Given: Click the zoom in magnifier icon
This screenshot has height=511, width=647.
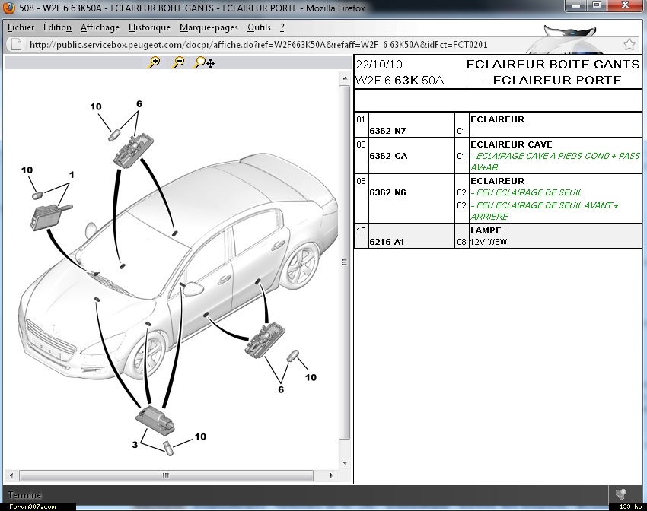Looking at the screenshot, I should (155, 62).
